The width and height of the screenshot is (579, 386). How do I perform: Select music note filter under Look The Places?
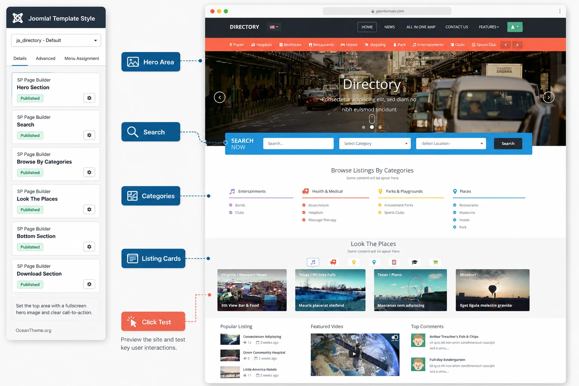(313, 262)
